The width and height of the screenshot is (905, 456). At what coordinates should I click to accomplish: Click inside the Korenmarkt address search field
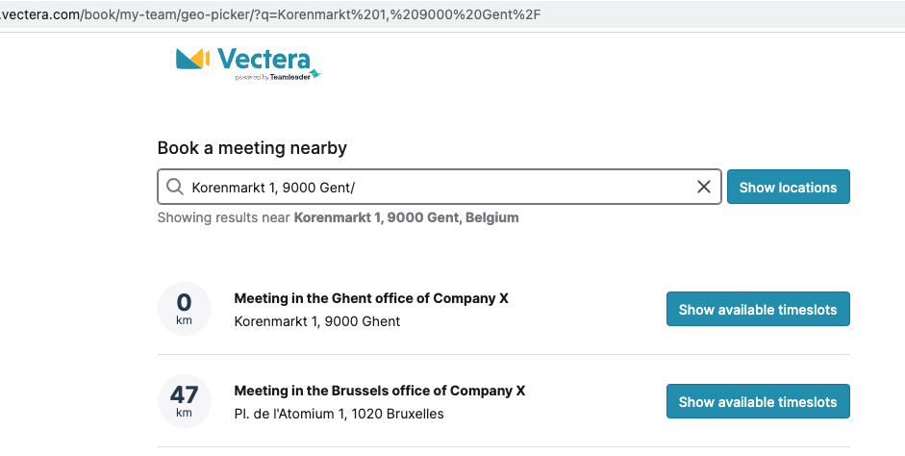[440, 187]
